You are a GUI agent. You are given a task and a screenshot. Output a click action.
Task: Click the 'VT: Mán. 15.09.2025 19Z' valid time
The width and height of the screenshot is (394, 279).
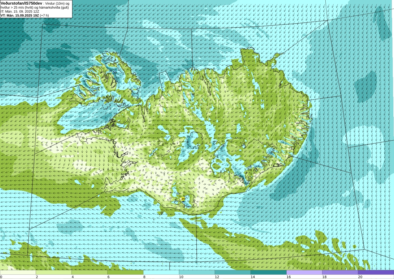coord(20,15)
